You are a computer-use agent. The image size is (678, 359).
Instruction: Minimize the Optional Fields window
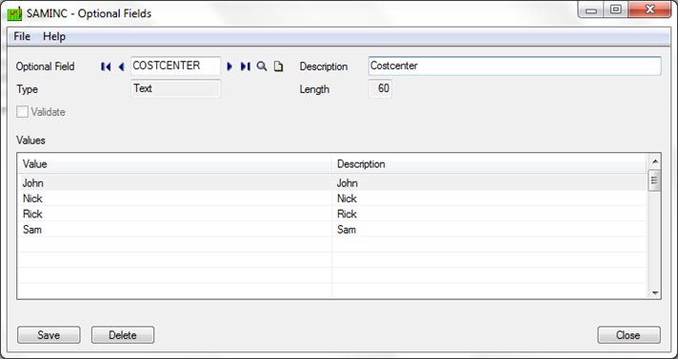pos(591,9)
